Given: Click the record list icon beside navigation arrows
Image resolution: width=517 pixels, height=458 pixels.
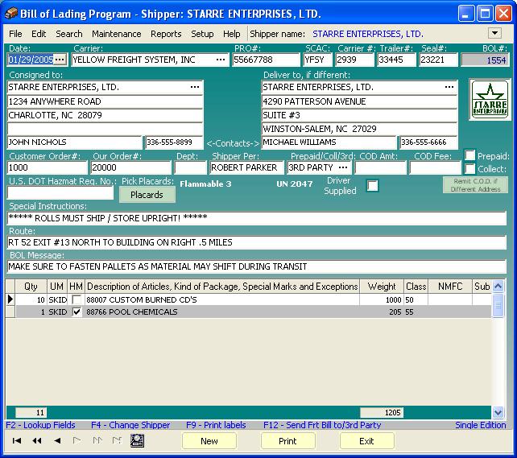Looking at the screenshot, I should (137, 440).
